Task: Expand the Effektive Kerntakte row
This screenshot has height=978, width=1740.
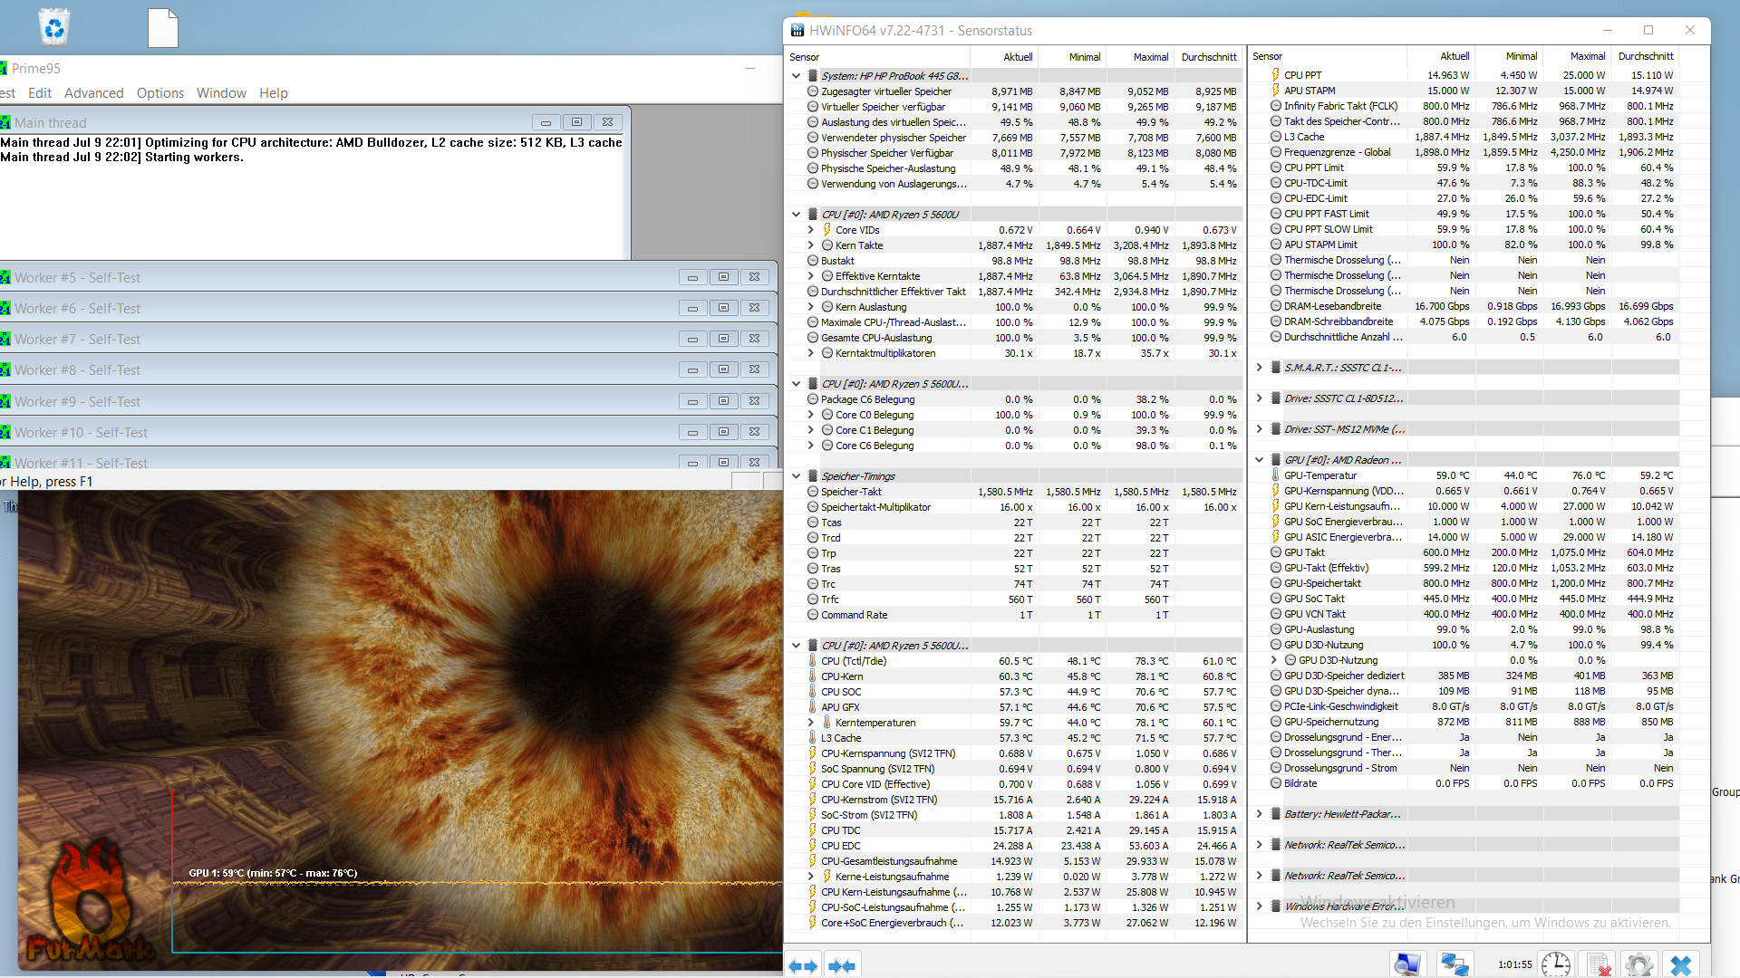Action: click(x=811, y=276)
